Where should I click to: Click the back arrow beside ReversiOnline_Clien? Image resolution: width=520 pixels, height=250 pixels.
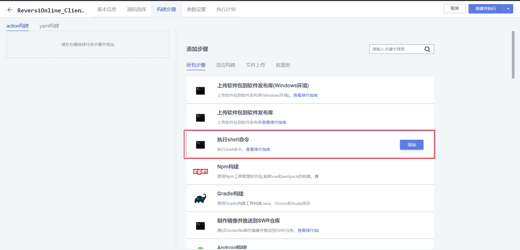tap(10, 10)
